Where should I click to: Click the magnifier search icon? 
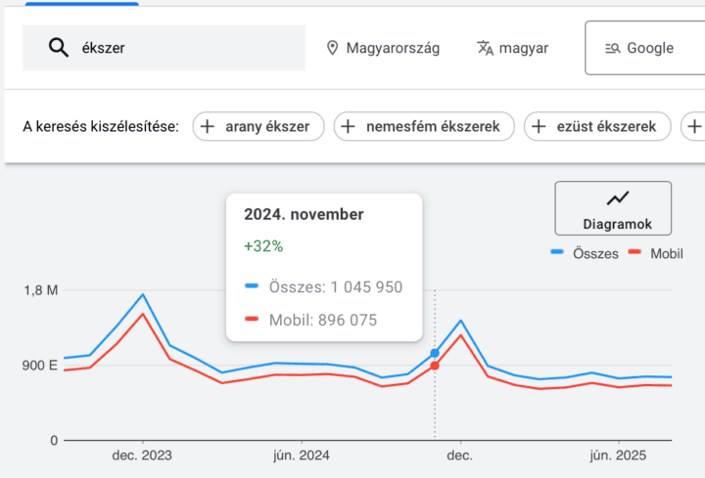pyautogui.click(x=58, y=48)
